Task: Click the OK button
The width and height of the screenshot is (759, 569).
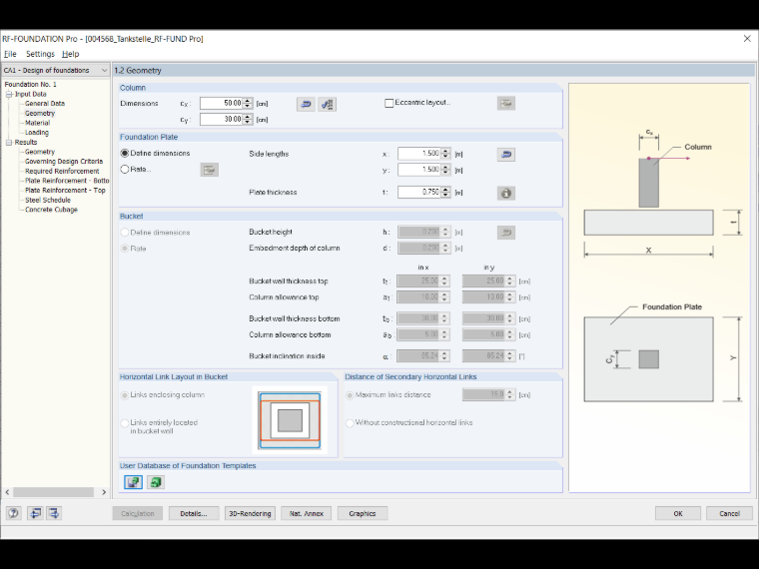Action: click(x=678, y=513)
